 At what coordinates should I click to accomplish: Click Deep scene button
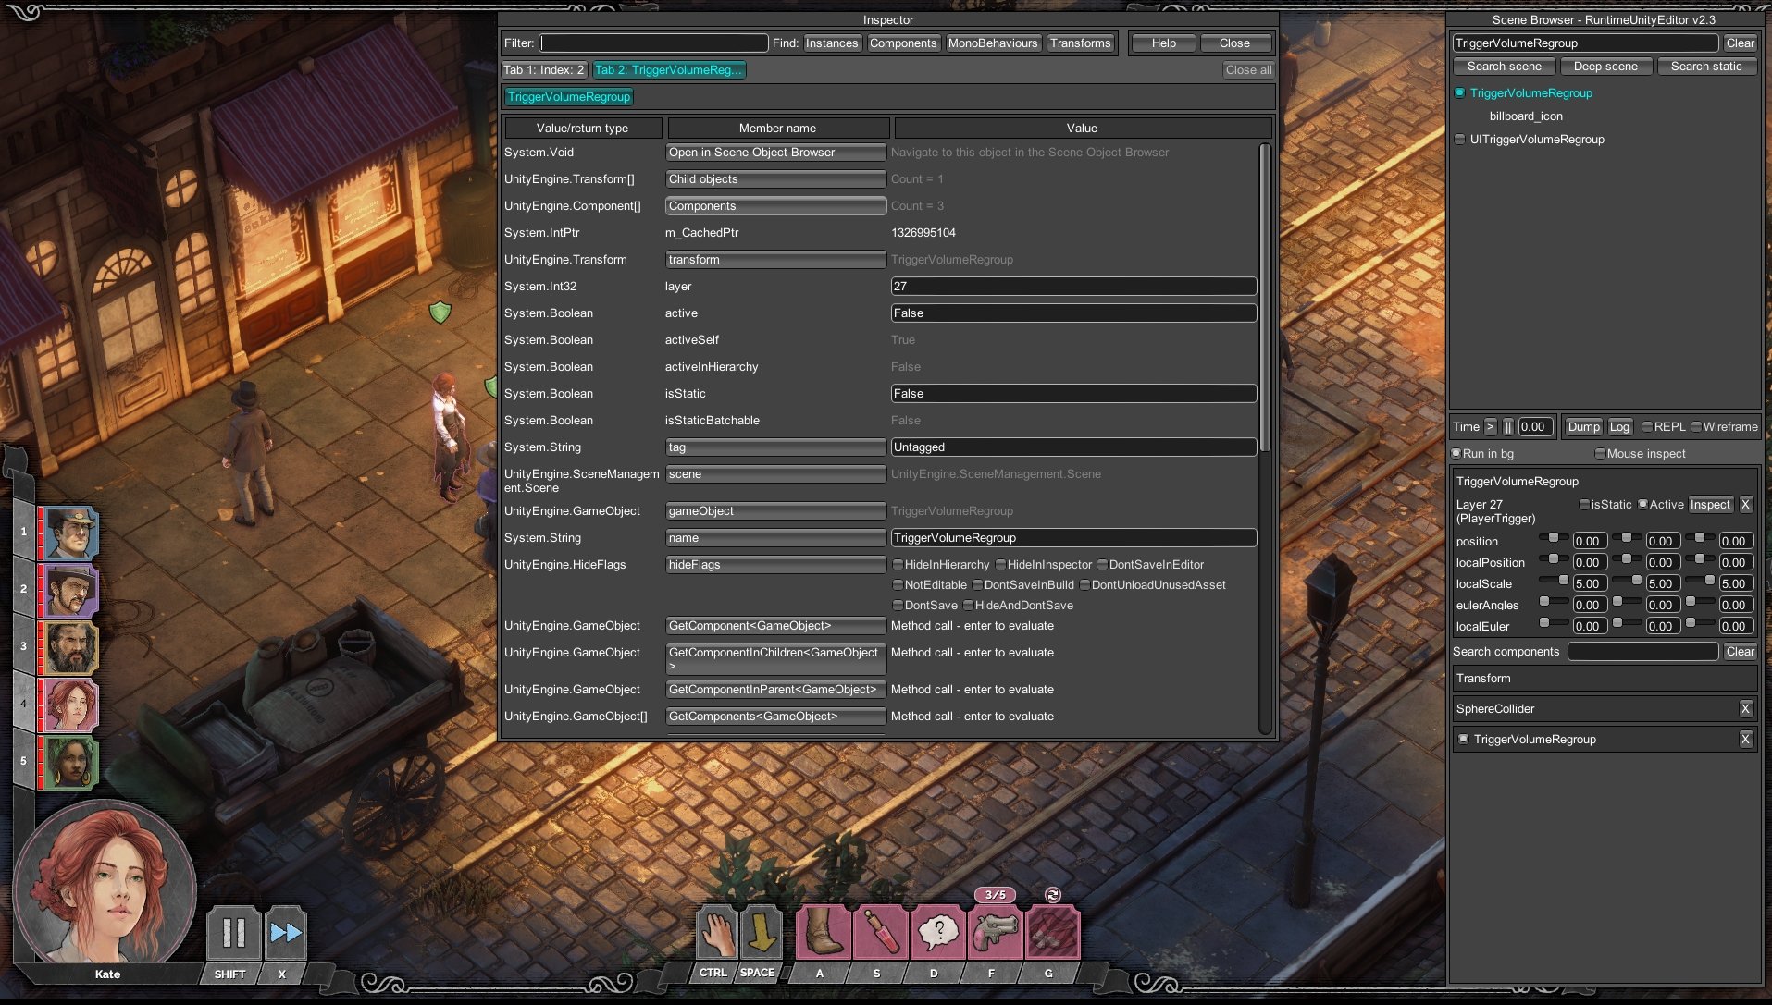(x=1605, y=67)
